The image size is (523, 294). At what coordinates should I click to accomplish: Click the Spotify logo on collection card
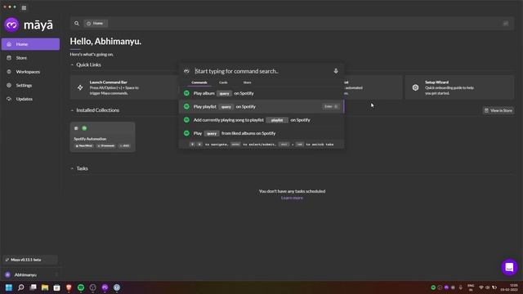click(84, 128)
